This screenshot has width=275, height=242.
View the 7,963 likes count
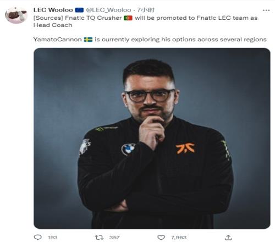[179, 238]
